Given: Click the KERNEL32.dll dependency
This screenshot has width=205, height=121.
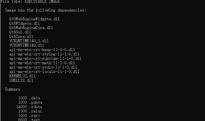Looking at the screenshot, I should pos(22,76).
